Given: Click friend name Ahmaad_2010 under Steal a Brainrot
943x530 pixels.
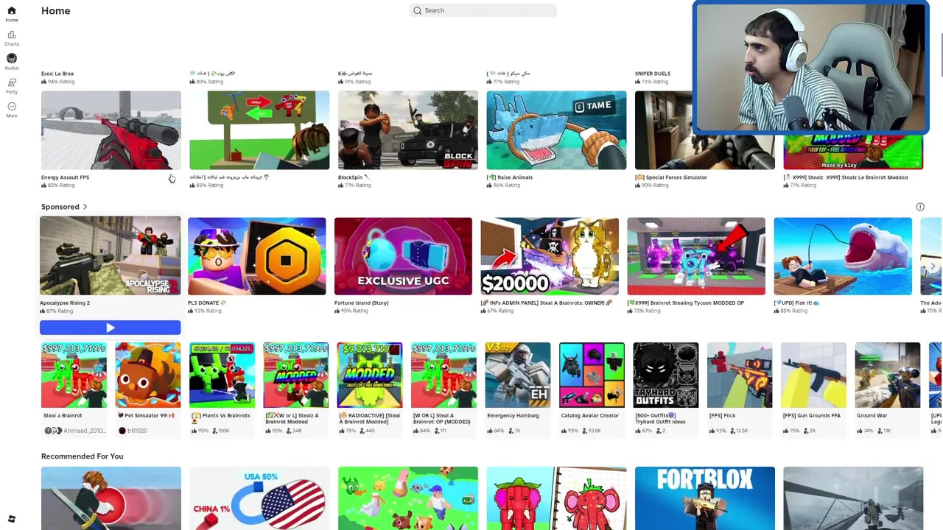Looking at the screenshot, I should pos(83,431).
